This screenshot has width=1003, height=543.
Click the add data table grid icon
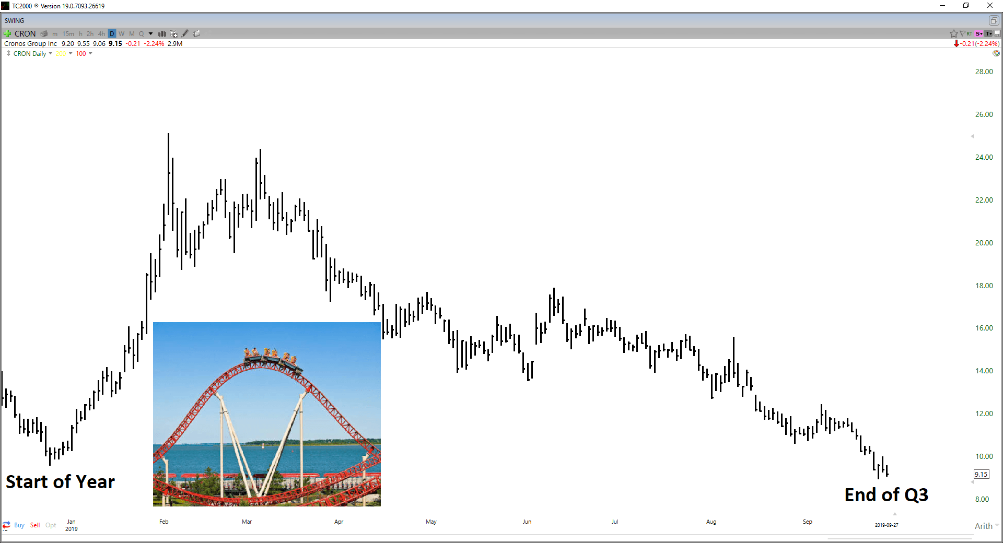(x=173, y=33)
